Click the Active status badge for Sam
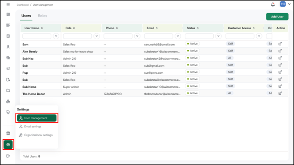294x165 pixels. click(192, 44)
